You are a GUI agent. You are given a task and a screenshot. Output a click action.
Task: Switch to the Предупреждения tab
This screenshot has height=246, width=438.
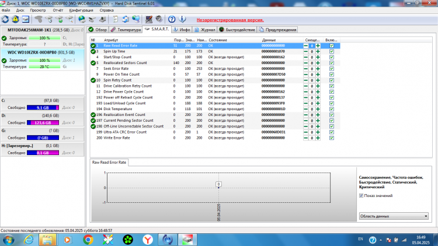point(277,30)
